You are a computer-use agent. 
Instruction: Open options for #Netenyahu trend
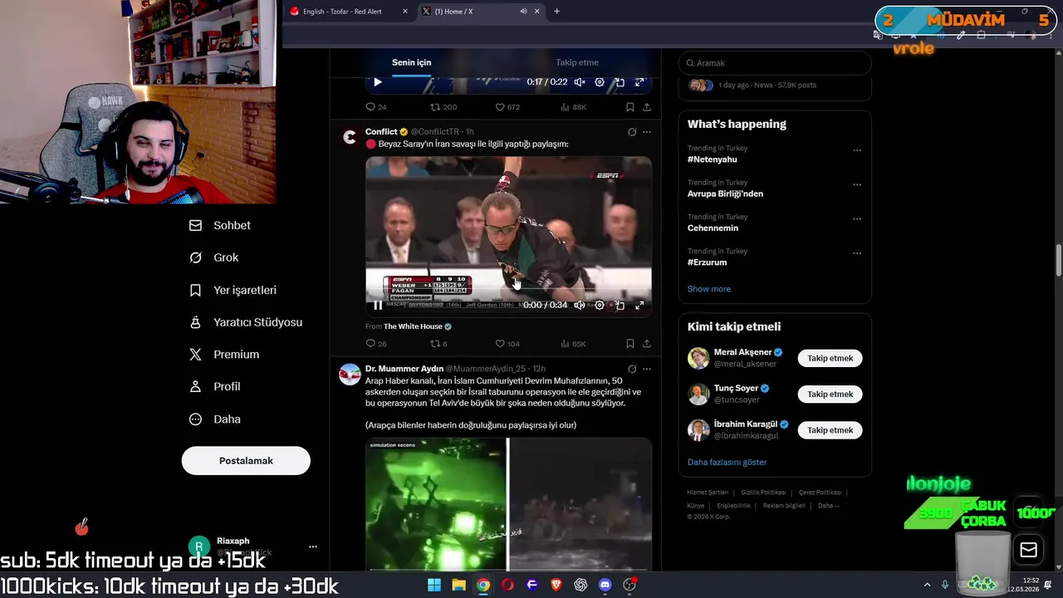click(x=857, y=150)
